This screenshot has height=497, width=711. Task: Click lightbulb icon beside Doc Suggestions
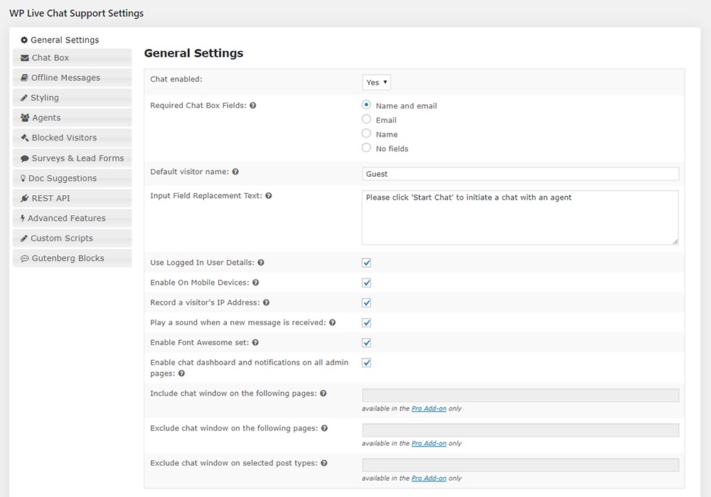point(23,178)
